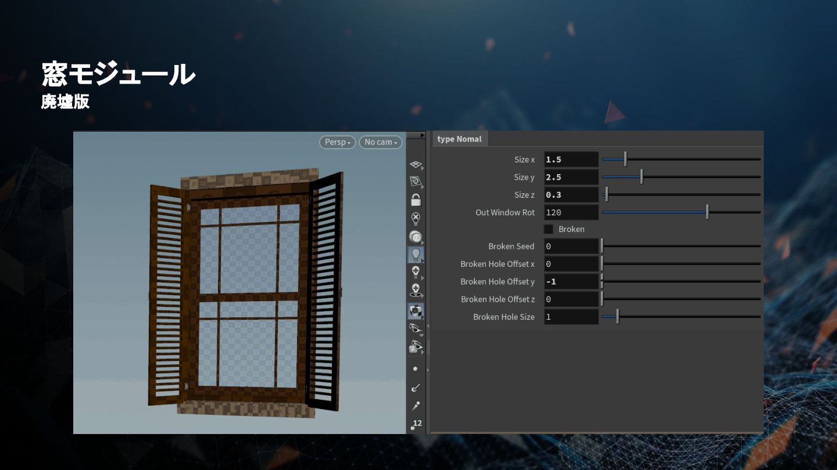Click the Out Window Rot slider handle
Screen dimensions: 837x470
pos(707,212)
